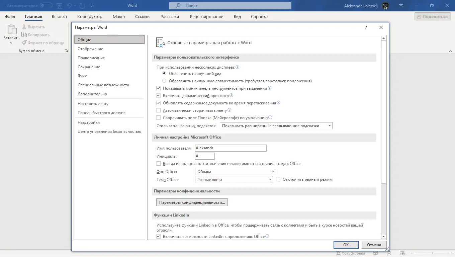Click info icon next to мини-панель option
This screenshot has width=455, height=257.
coord(269,88)
